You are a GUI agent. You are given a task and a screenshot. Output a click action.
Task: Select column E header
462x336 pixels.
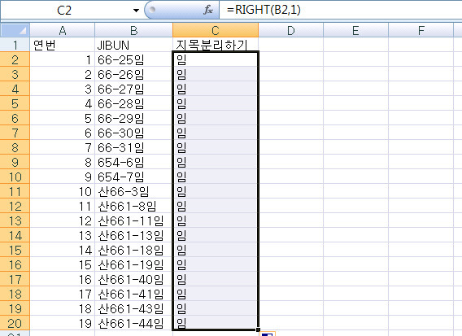[355, 30]
